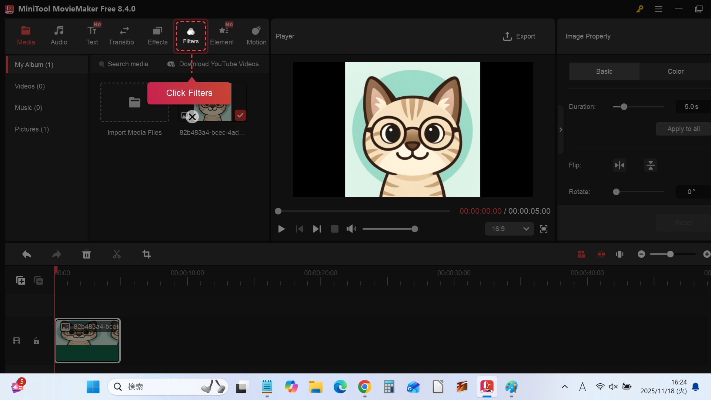This screenshot has height=400, width=711.
Task: Click the crop tool in timeline toolbar
Action: [x=147, y=254]
